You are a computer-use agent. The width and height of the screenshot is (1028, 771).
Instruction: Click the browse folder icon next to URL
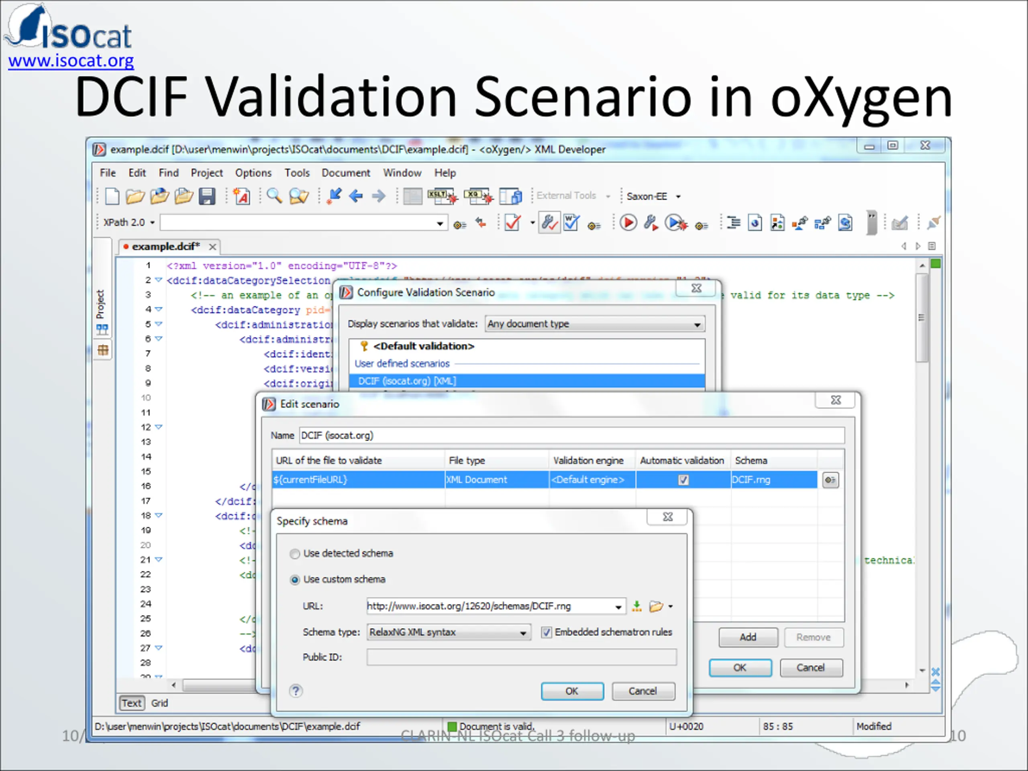(656, 606)
